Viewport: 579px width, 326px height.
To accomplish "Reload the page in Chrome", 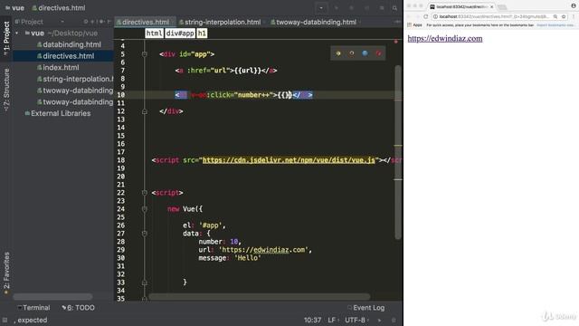I will pos(426,16).
